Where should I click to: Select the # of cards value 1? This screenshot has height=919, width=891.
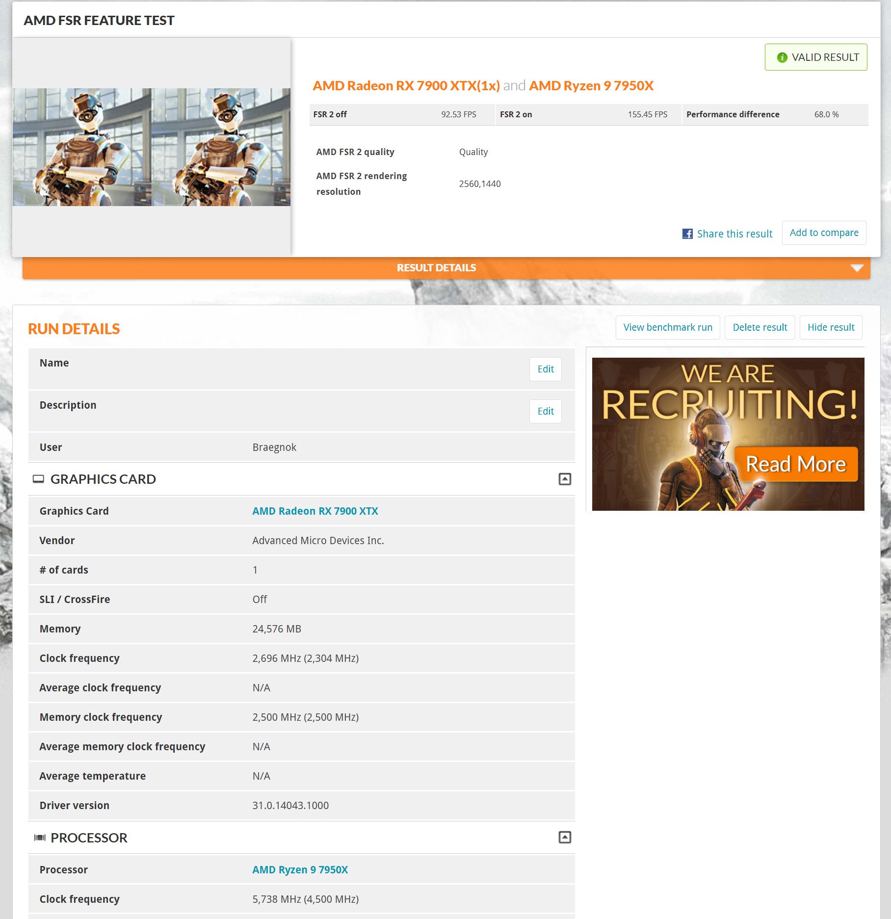point(255,570)
